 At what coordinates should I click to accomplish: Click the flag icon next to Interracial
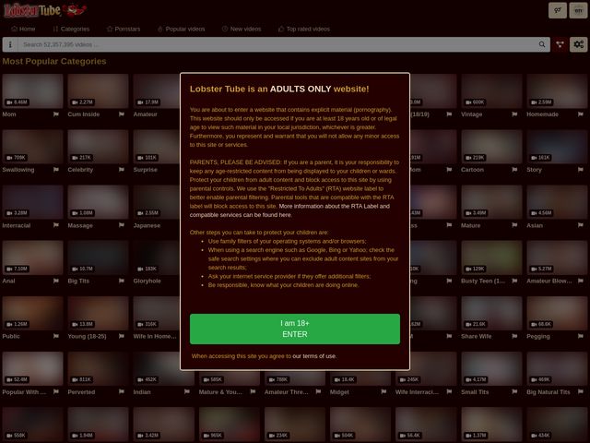coord(56,225)
